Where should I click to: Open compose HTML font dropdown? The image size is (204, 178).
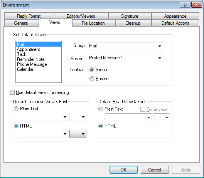pos(44,134)
